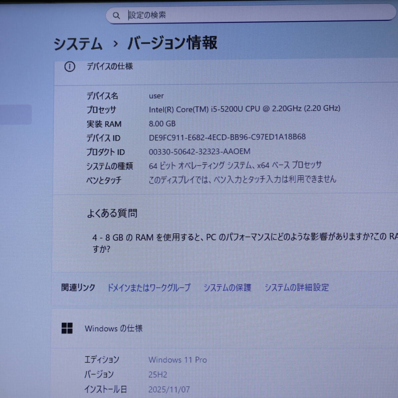Click the バージョン情報 page title

point(172,43)
